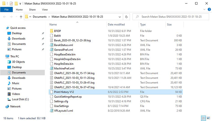The height and width of the screenshot is (121, 212).
Task: Click the BarakStatus.xml file icon
Action: [x=51, y=45]
